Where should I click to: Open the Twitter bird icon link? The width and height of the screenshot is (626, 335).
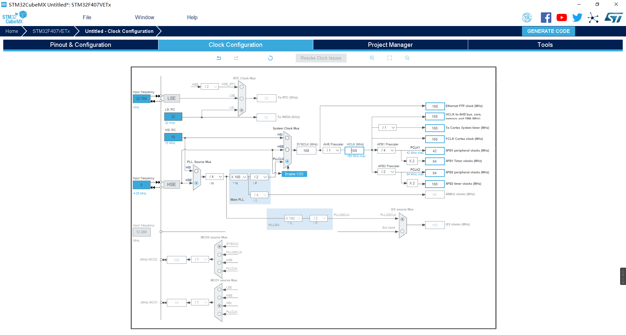click(577, 18)
